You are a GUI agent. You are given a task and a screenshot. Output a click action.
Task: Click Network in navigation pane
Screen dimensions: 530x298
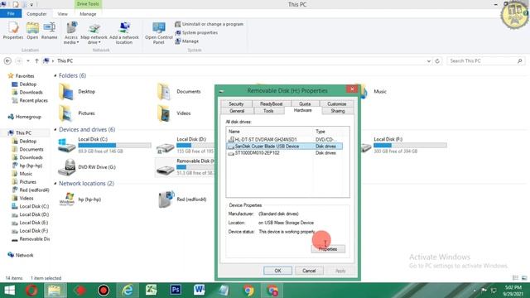tap(24, 256)
